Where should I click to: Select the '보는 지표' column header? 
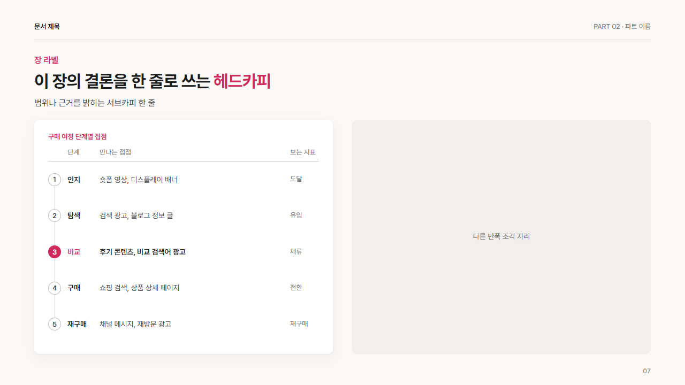(303, 152)
